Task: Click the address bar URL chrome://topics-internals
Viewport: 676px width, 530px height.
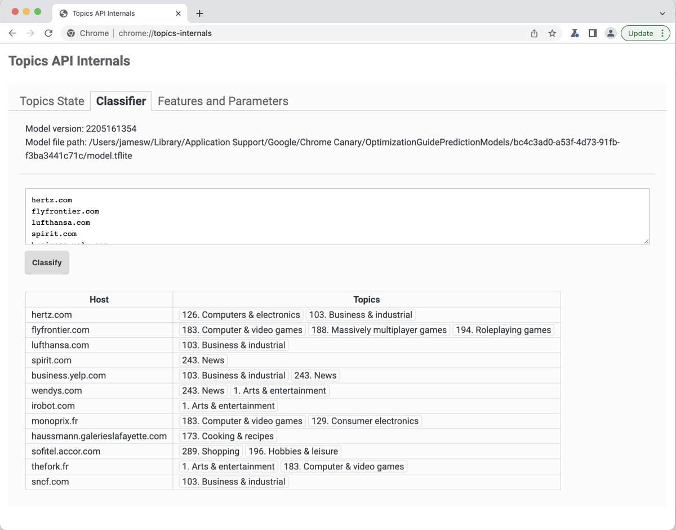Action: [165, 33]
